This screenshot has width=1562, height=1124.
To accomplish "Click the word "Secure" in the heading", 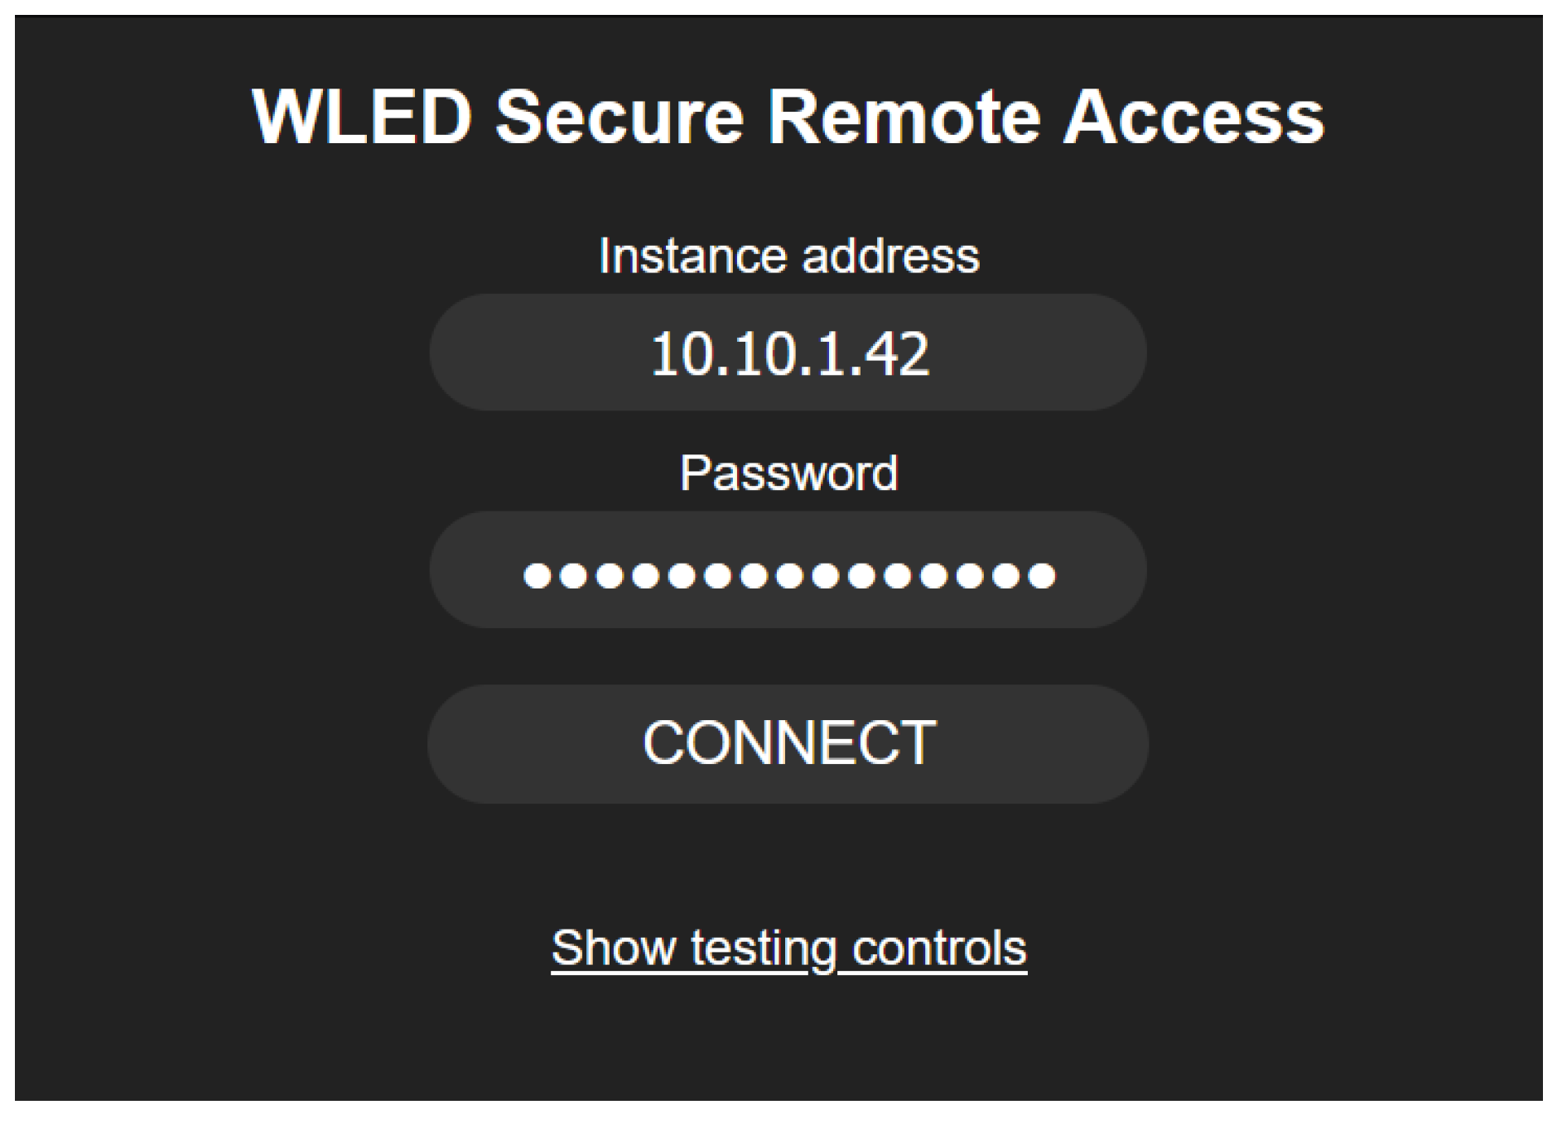I will coord(619,118).
